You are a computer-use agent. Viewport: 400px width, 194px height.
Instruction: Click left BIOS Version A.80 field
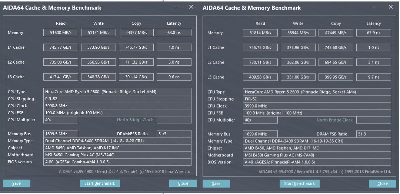117,162
